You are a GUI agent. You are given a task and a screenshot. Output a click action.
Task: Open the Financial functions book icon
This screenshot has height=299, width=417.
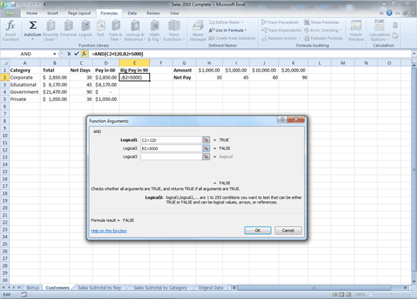(68, 26)
